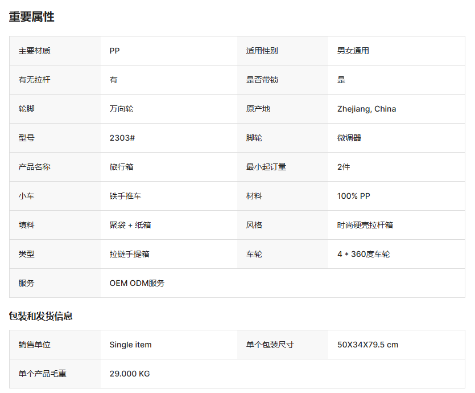Click the 拉链手提箱 type value
Screen dimensions: 475x393
(129, 254)
